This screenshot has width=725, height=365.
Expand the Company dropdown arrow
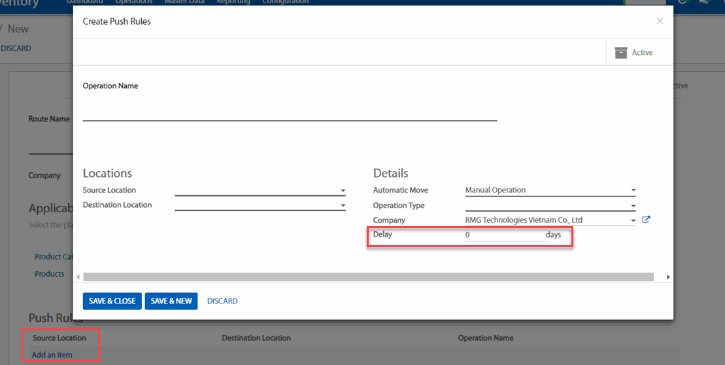(633, 221)
